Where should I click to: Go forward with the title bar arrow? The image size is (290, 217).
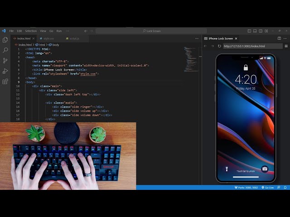(92, 31)
